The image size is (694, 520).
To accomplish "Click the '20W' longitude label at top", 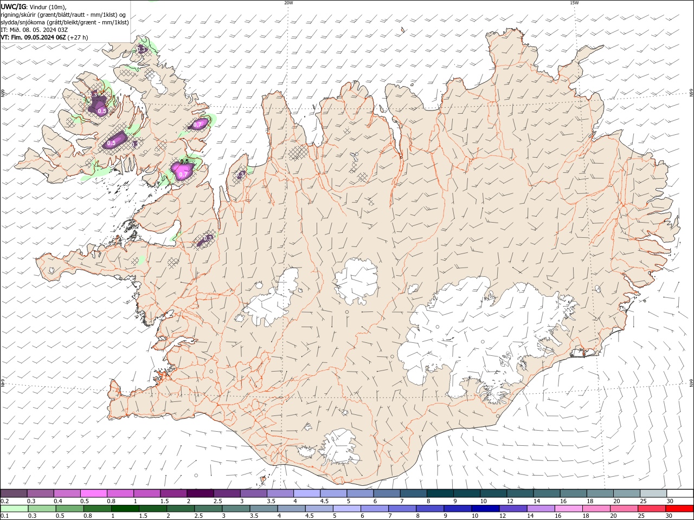I will coord(288,3).
